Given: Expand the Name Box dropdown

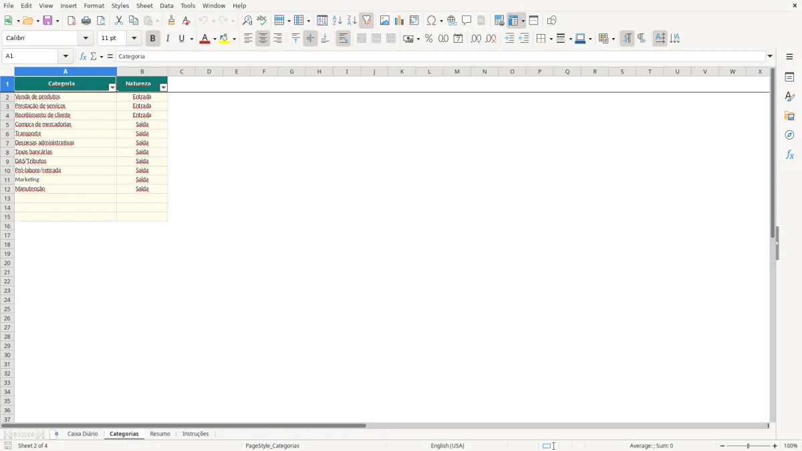Looking at the screenshot, I should 65,57.
